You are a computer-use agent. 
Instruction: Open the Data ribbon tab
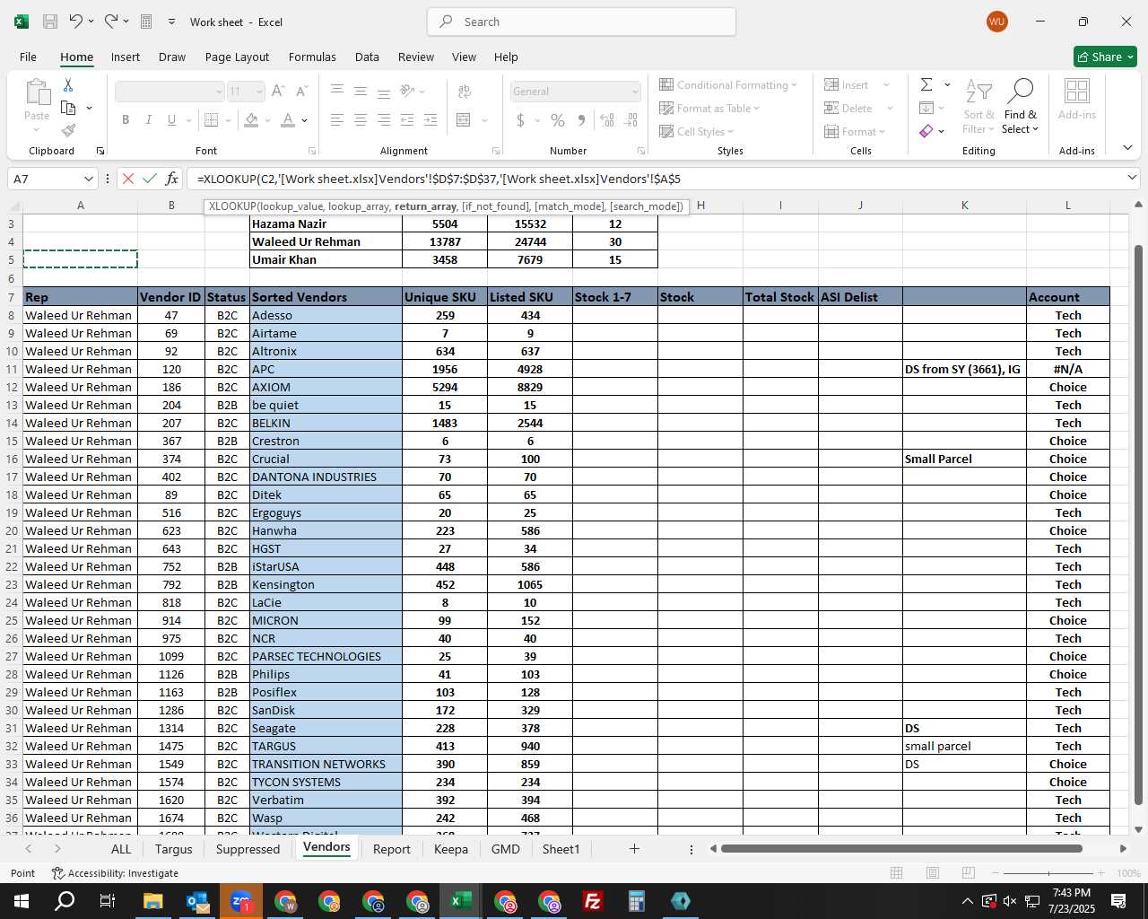click(x=367, y=57)
